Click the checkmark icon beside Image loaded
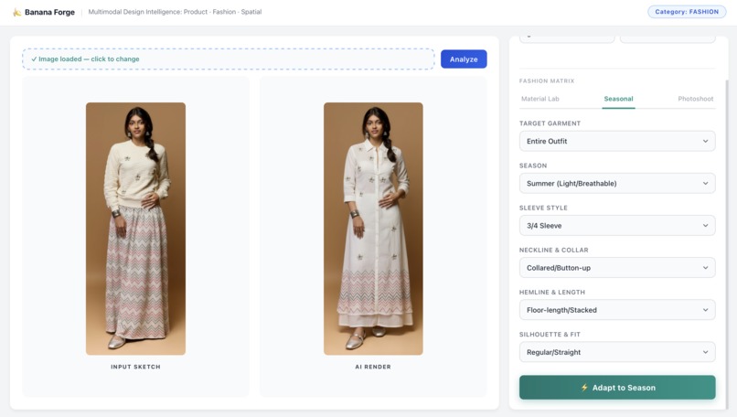 click(34, 59)
